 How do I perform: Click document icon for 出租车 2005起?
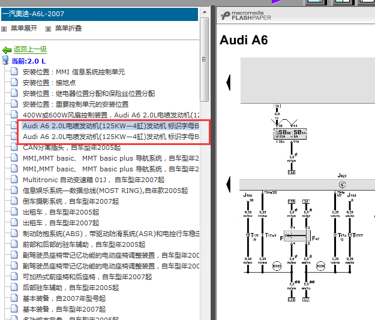pyautogui.click(x=14, y=212)
